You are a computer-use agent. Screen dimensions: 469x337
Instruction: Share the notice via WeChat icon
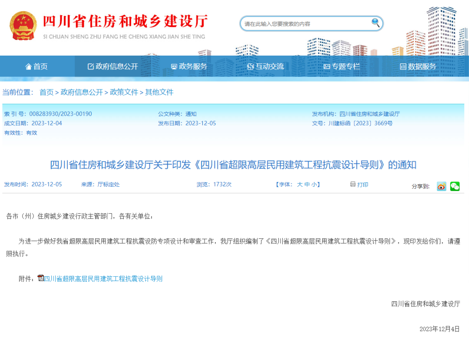coord(455,186)
